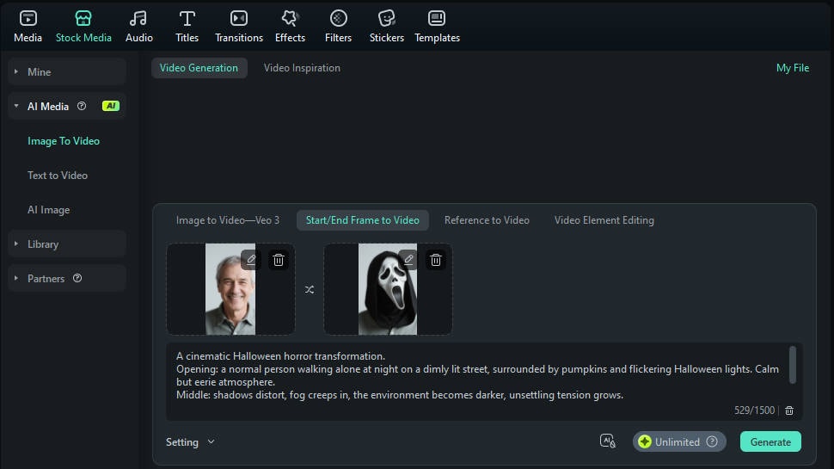Click the Unlimited credits button

pos(679,441)
